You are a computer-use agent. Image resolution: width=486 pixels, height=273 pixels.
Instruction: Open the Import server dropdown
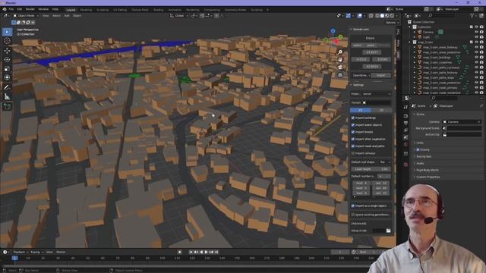[x=377, y=94]
